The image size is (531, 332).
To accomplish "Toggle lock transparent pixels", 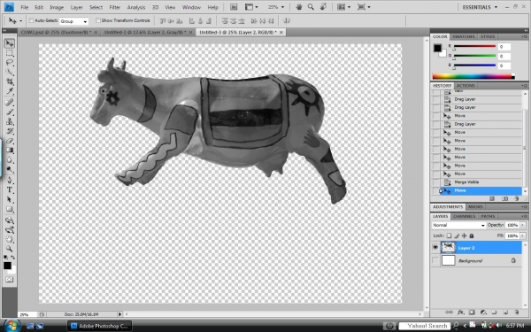I will (x=449, y=235).
